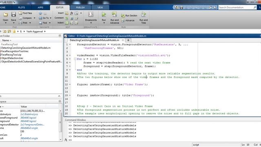Click the Open folder icon
Screen dimensions: 261x147
[5, 15]
